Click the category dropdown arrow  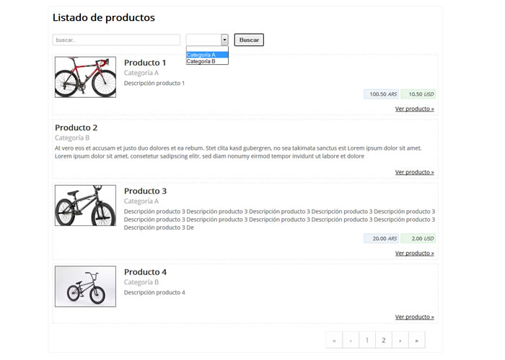pos(224,40)
